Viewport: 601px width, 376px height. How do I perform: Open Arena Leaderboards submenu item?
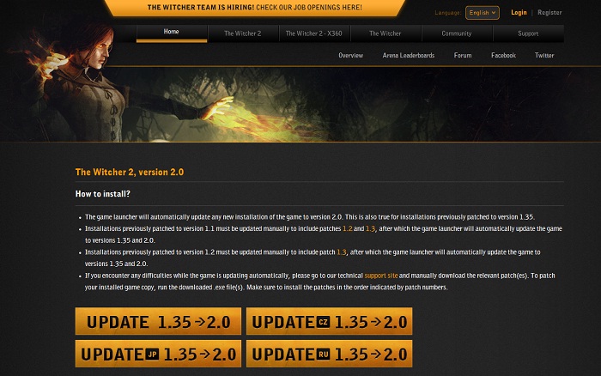pyautogui.click(x=409, y=55)
